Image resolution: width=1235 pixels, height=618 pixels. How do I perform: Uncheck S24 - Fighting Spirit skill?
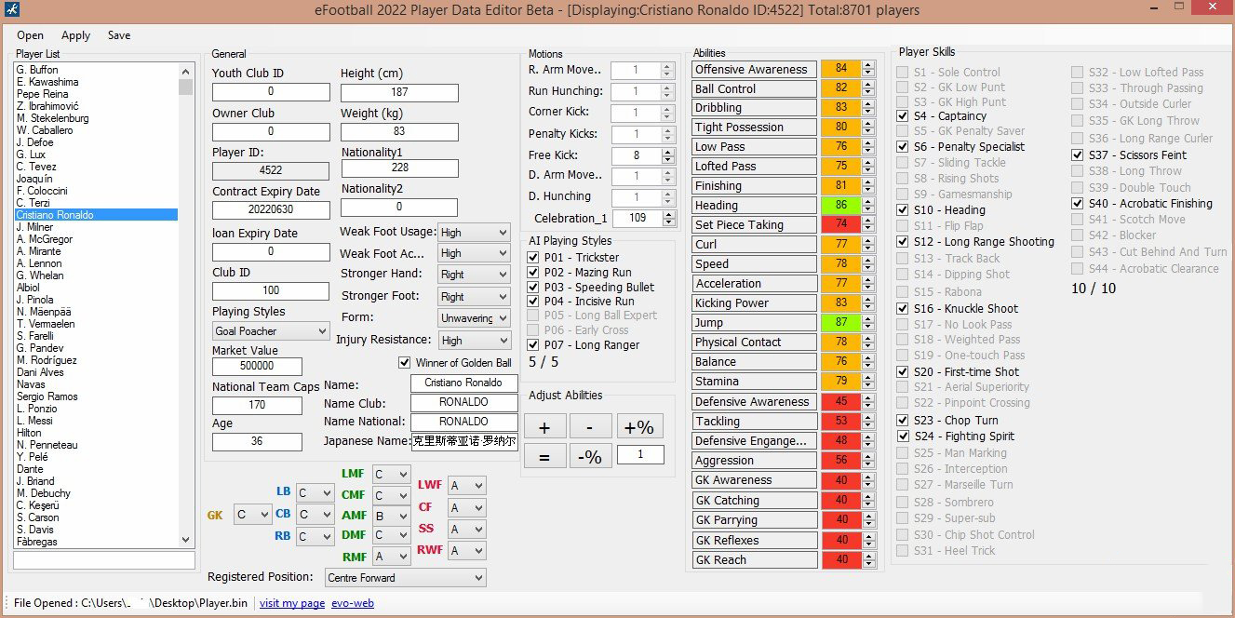coord(903,436)
